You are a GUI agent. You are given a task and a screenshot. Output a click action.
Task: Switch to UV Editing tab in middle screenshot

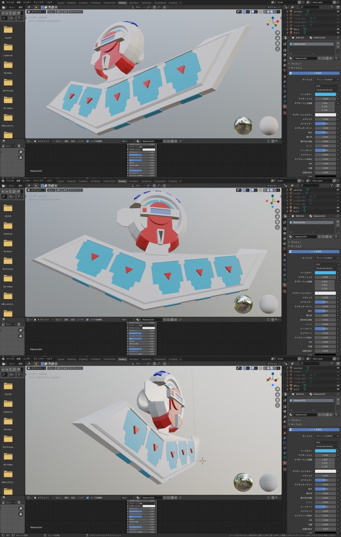point(95,181)
